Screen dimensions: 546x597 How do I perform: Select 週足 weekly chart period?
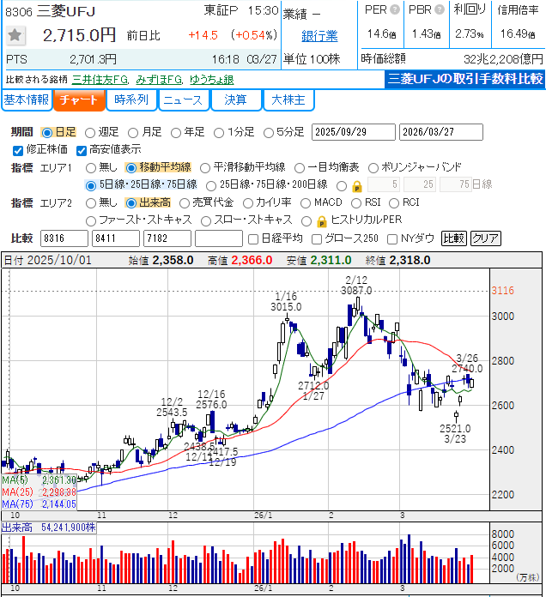(x=90, y=132)
